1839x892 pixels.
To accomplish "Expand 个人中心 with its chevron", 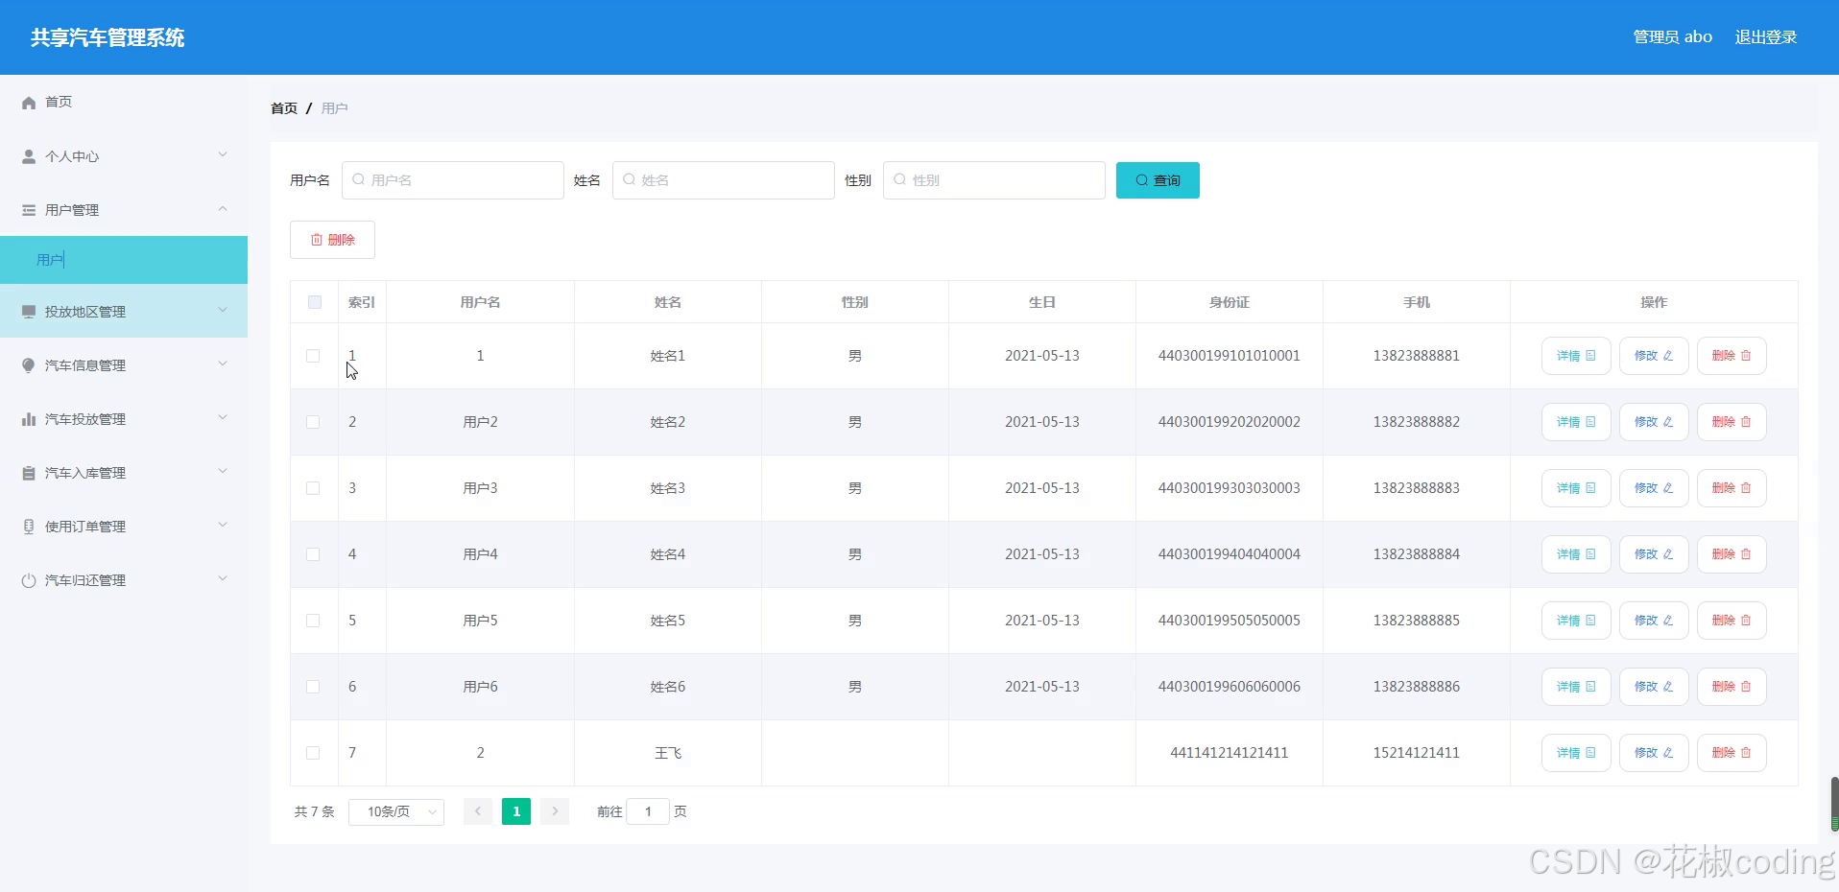I will click(x=223, y=154).
